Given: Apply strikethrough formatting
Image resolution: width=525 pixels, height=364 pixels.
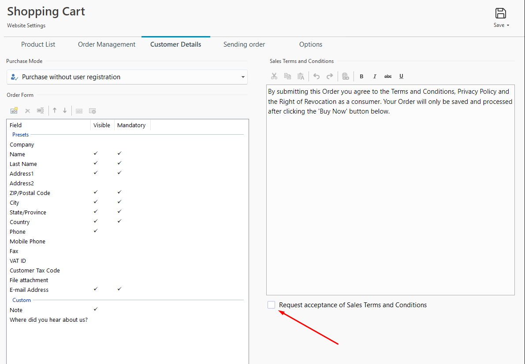Looking at the screenshot, I should (388, 76).
